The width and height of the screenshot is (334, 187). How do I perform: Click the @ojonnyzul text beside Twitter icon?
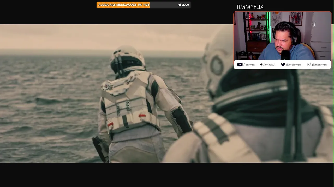click(294, 65)
